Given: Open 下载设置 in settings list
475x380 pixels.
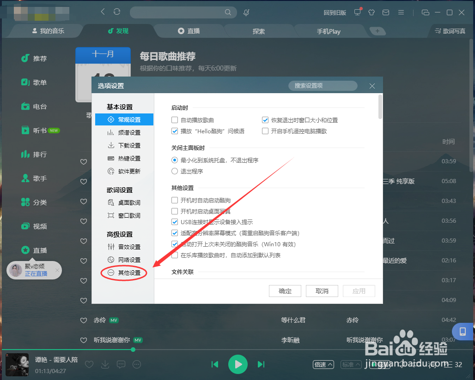Looking at the screenshot, I should 124,145.
